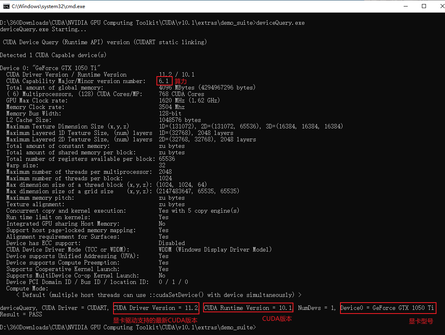Click the PCI ID value '0 / 1 / 0'
Viewport: 445px width, 335px height.
tap(173, 282)
